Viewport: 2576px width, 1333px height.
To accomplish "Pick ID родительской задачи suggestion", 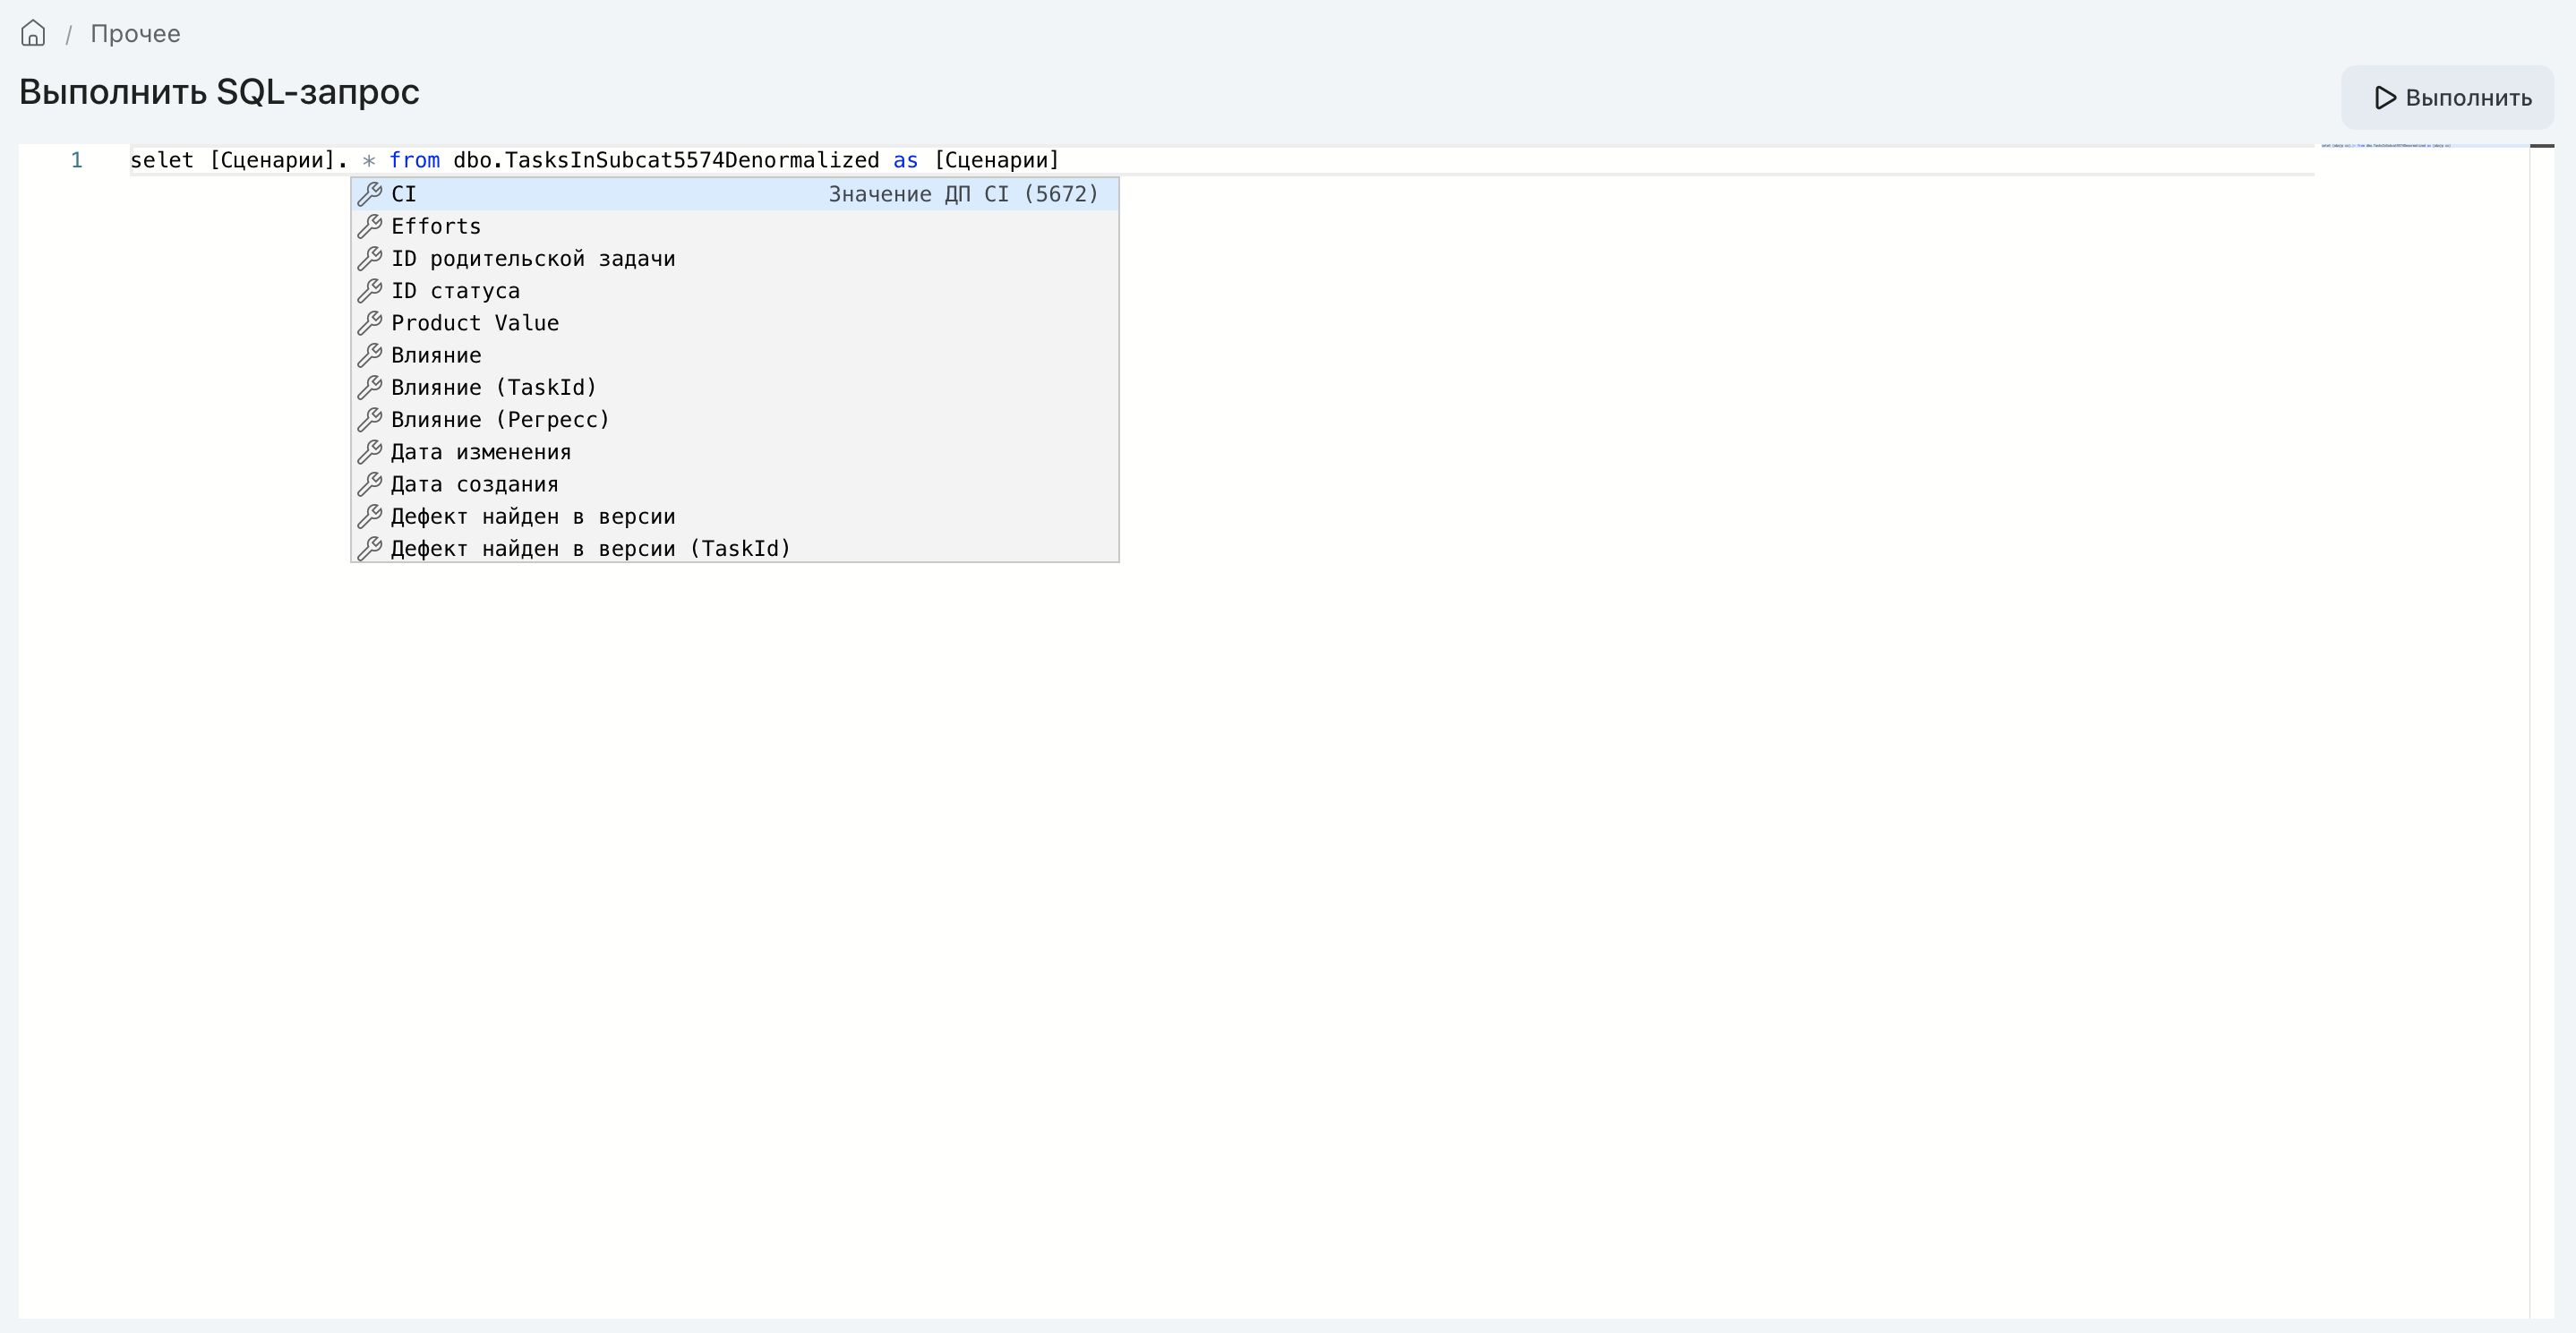I will click(735, 258).
